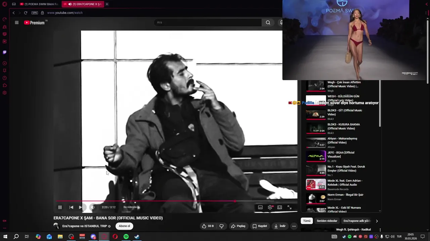This screenshot has width=430, height=241.
Task: Submit search with magnifier button
Action: point(268,22)
